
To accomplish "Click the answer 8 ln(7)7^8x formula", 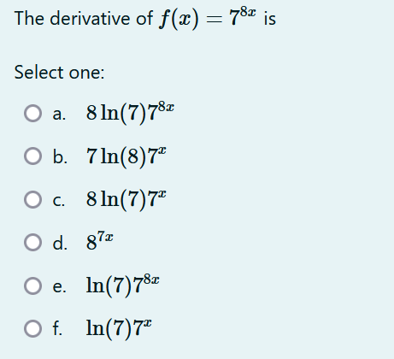I will point(130,114).
